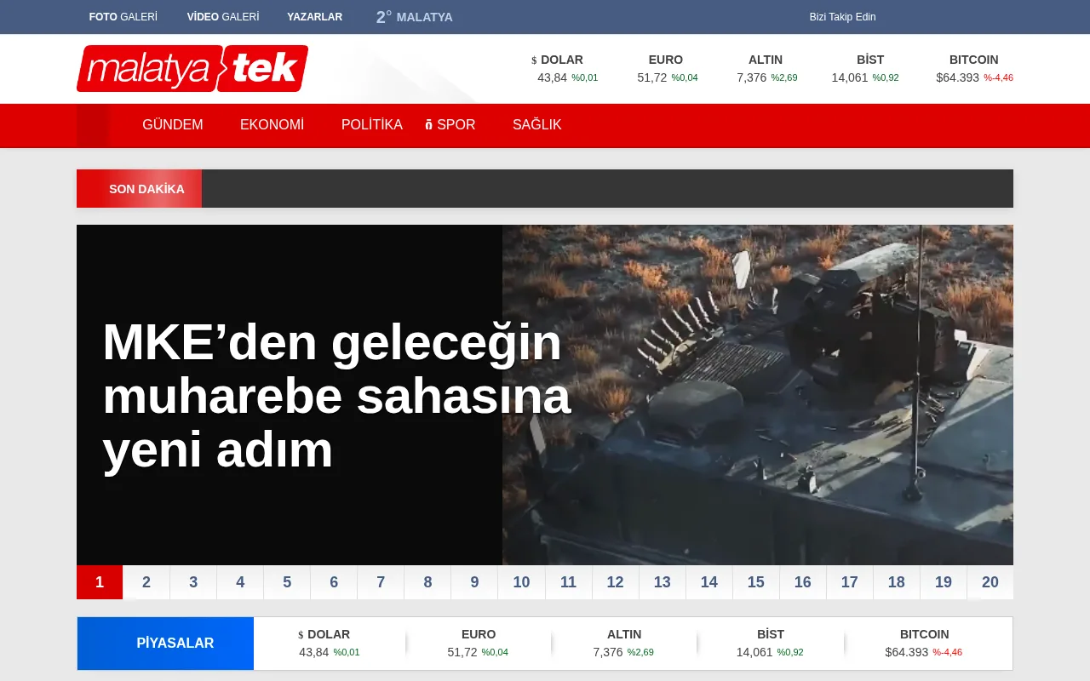Open the VİDEO GALERİ page
Viewport: 1090px width, 681px height.
(x=223, y=16)
